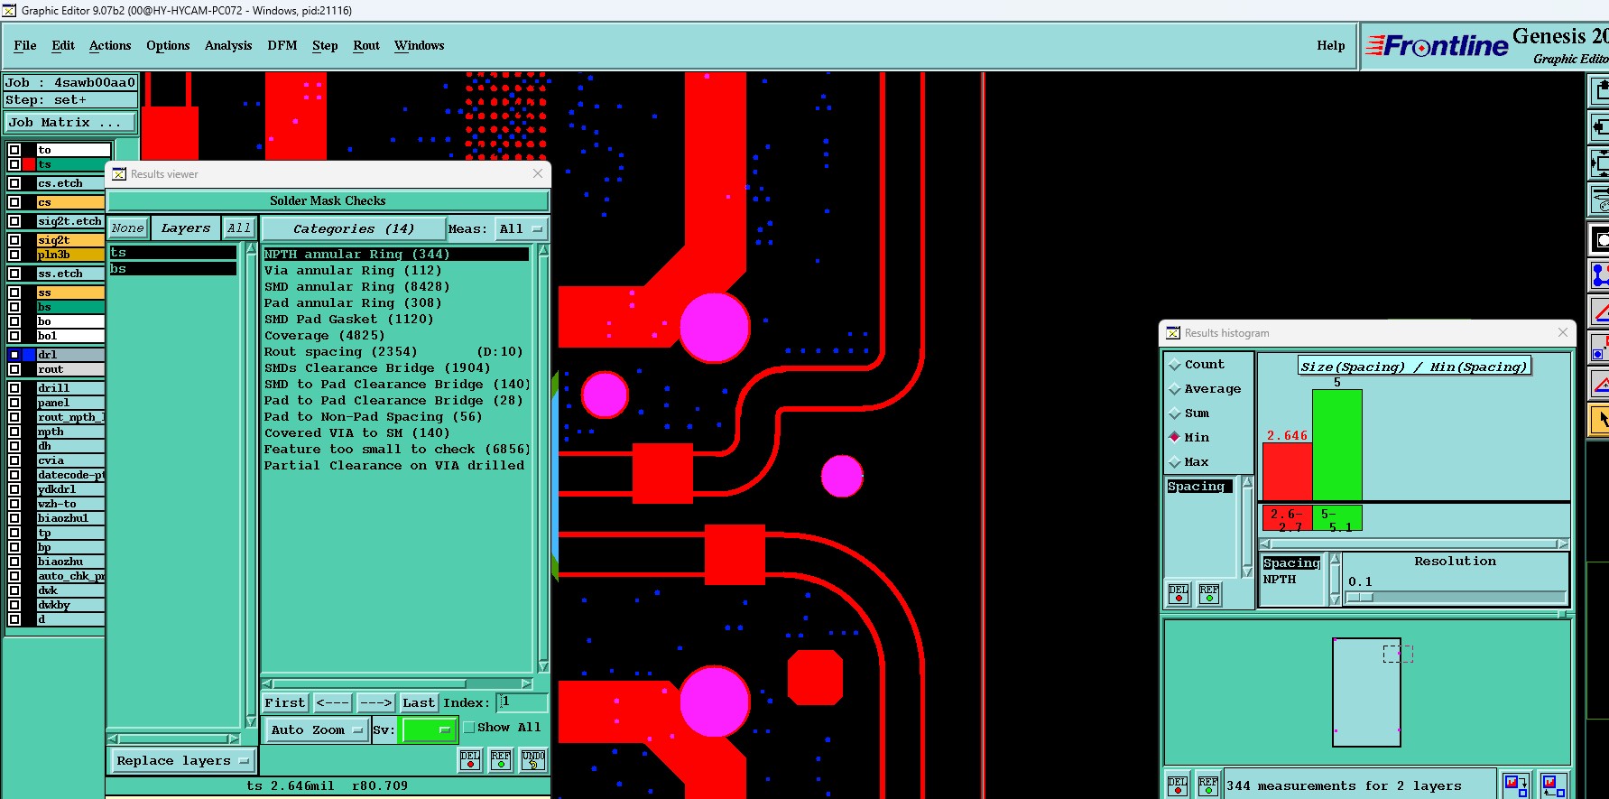Open File menu

click(25, 45)
